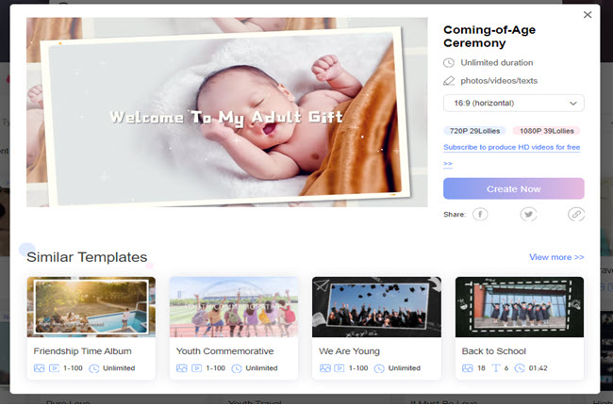Open Youth Commemorative template thumbnail
This screenshot has width=613, height=405.
point(234,307)
